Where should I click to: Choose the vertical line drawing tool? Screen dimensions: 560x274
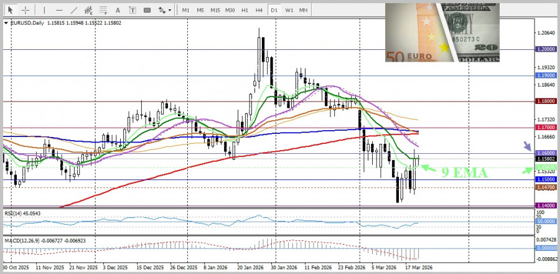pos(44,10)
